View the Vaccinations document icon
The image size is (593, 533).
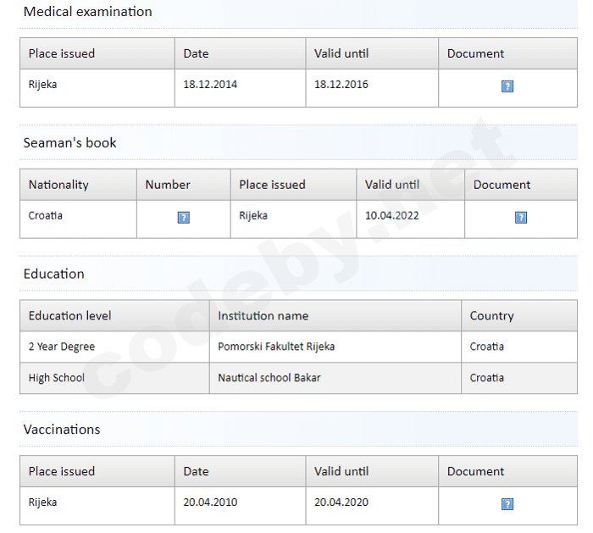[507, 504]
